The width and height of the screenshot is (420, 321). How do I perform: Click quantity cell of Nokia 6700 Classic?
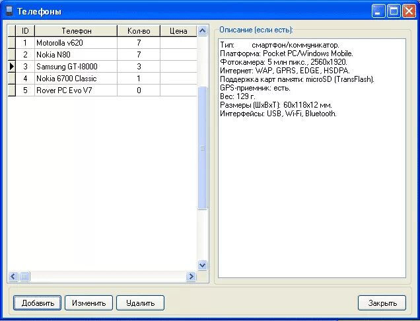pos(139,79)
